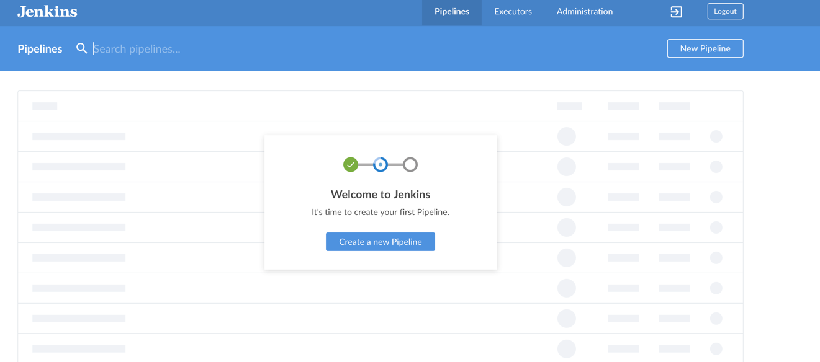
Task: Go to the Administration tab
Action: (x=584, y=12)
